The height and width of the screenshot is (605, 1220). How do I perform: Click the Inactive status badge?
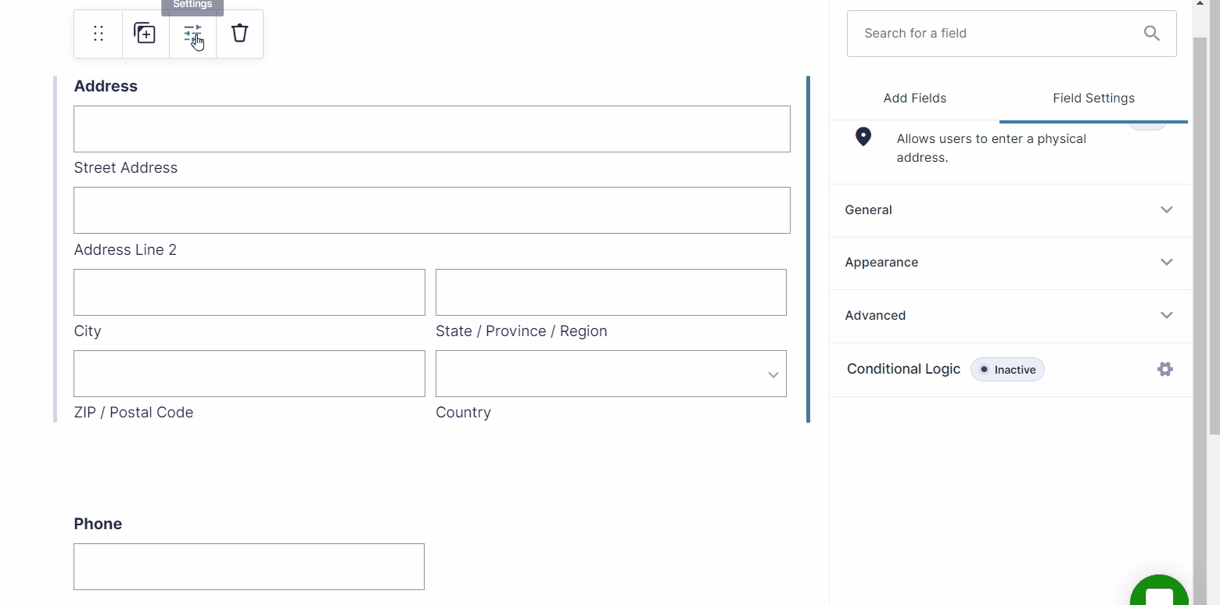coord(1007,370)
